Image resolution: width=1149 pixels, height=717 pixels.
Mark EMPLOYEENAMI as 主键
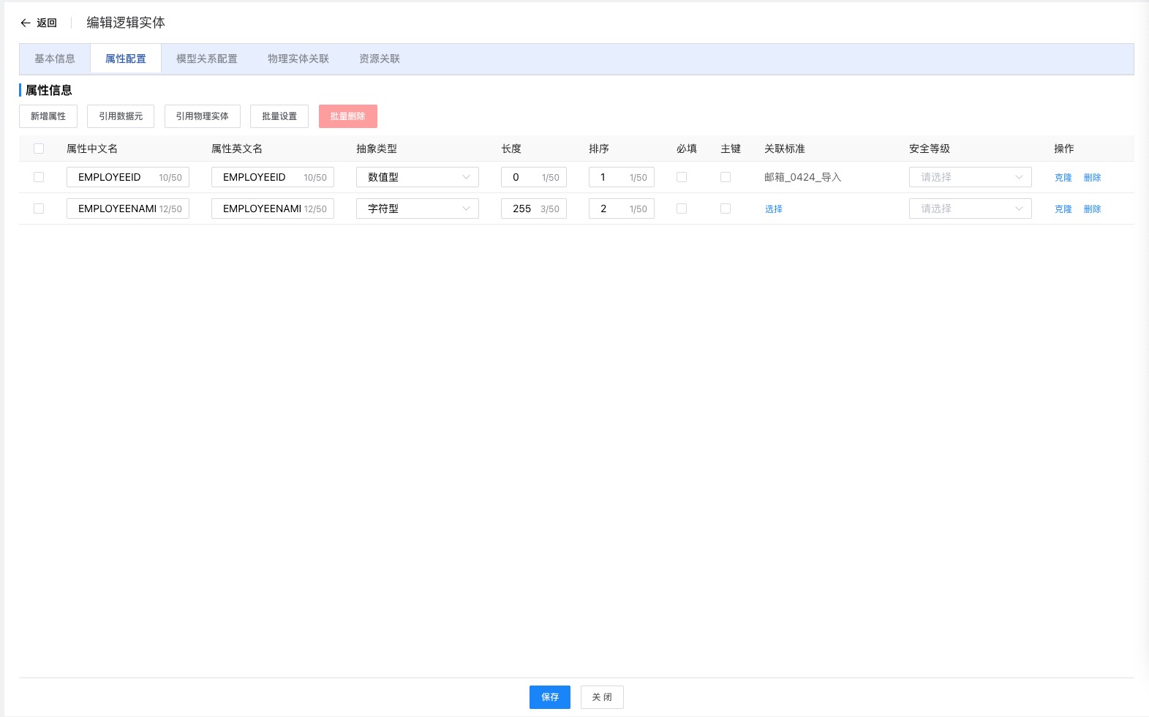click(726, 209)
